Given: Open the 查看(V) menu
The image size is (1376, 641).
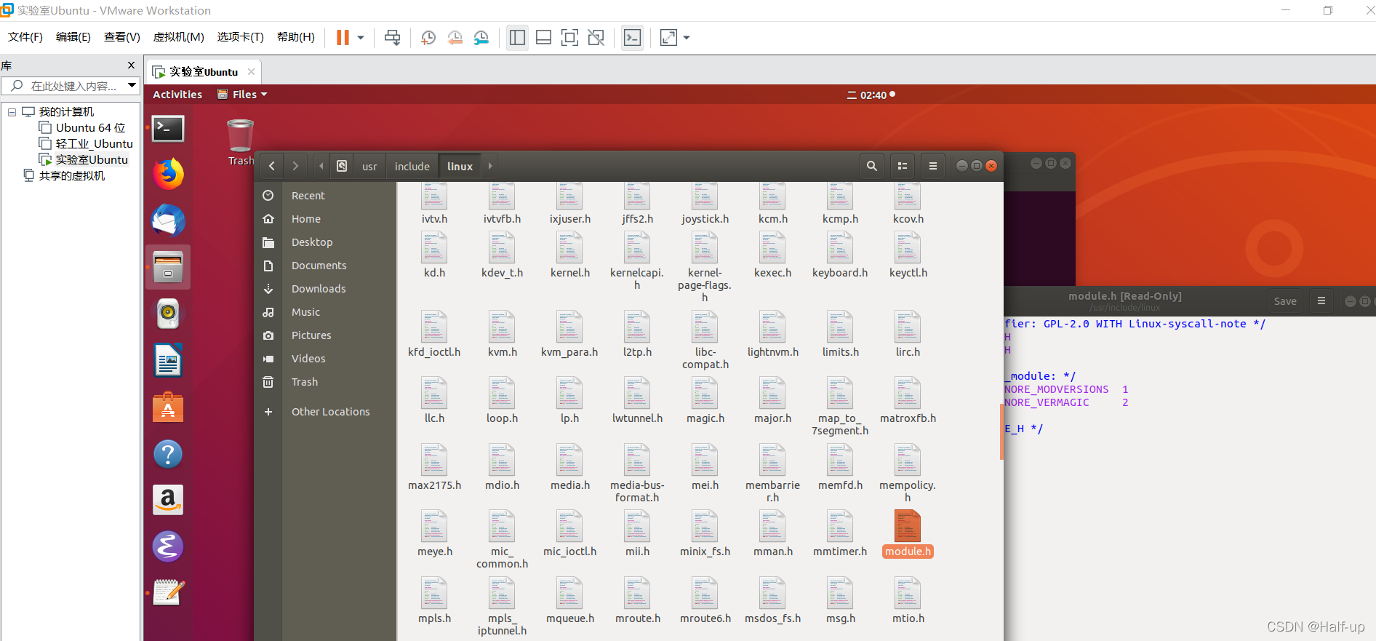Looking at the screenshot, I should click(x=122, y=36).
